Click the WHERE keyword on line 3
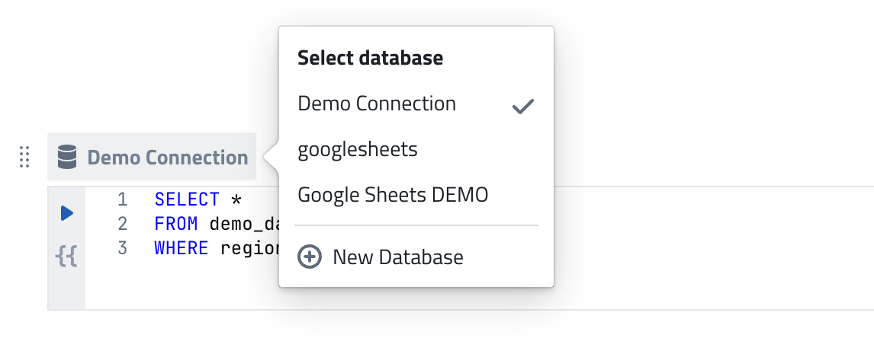Screen dimensions: 874x338 182,248
